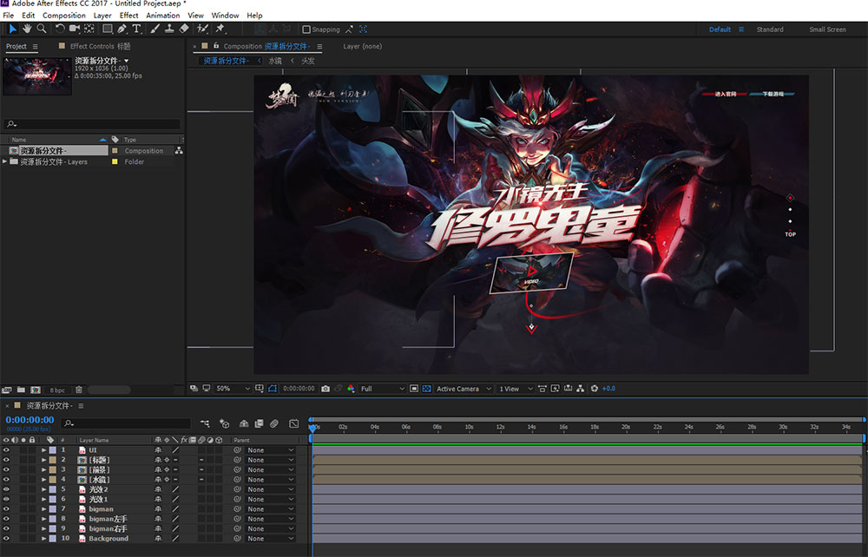Hide the 光效2 layer eye toggle
868x557 pixels.
(6, 489)
